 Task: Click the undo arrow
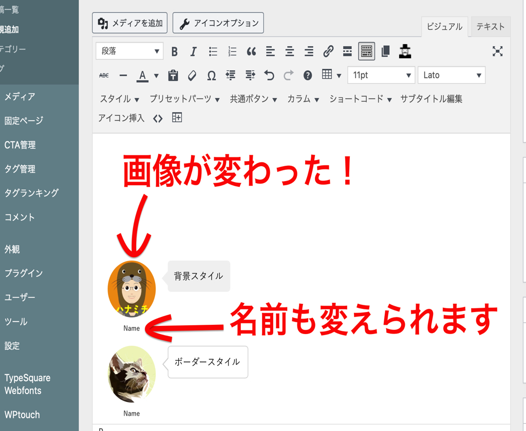(x=269, y=75)
